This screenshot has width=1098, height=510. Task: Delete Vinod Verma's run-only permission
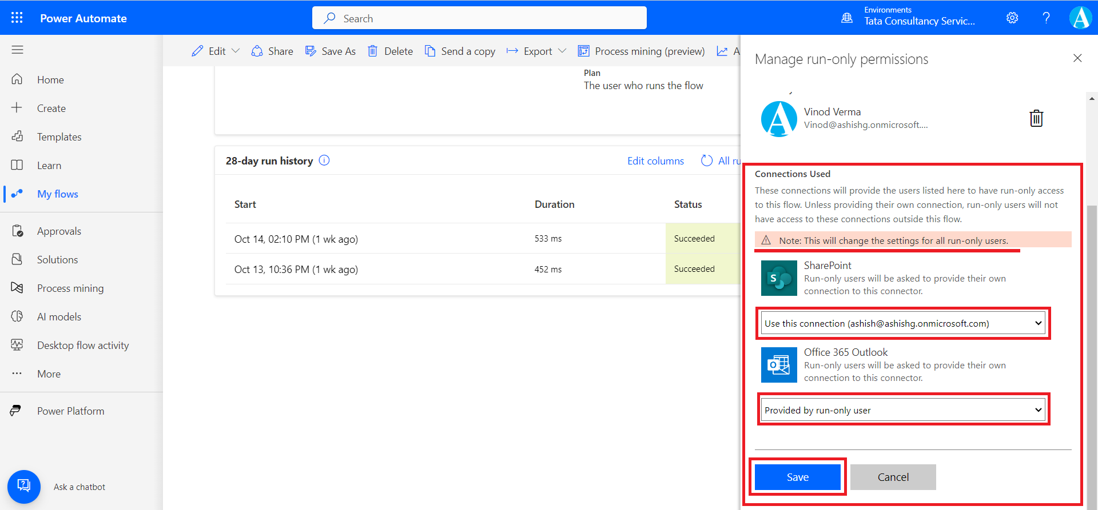pyautogui.click(x=1036, y=118)
